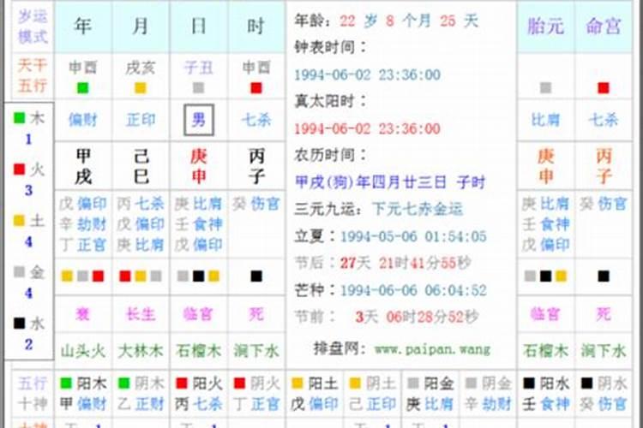Click the green 木 legend square
The image size is (643, 428).
(x=19, y=118)
